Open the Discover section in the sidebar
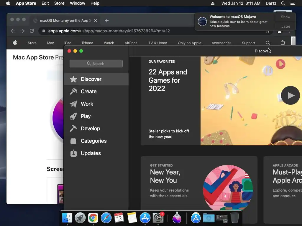 tap(96, 79)
